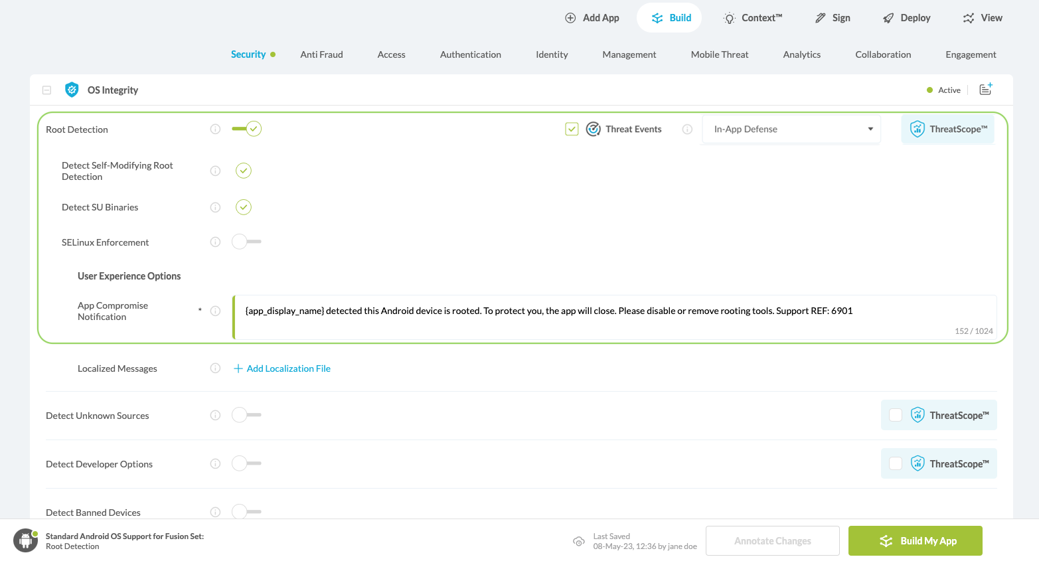Toggle off Root Detection switch
Screen dimensions: 1039x561
point(247,129)
